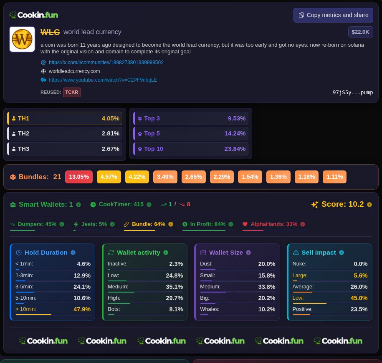Show In Profit info tooltip icon
Image resolution: width=382 pixels, height=363 pixels.
[x=231, y=224]
